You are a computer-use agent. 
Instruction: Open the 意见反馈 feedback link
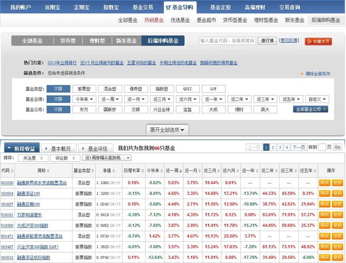[x=289, y=40]
